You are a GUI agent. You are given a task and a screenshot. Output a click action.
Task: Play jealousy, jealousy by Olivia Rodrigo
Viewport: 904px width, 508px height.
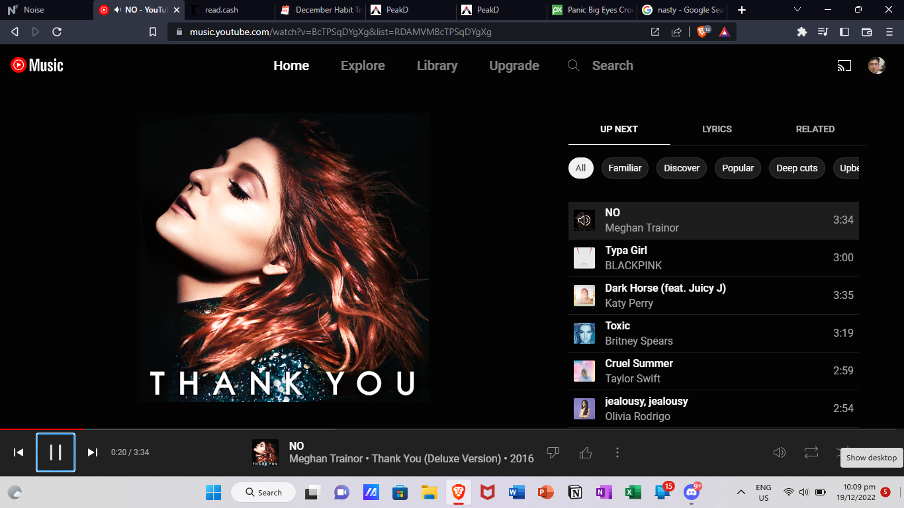[713, 409]
